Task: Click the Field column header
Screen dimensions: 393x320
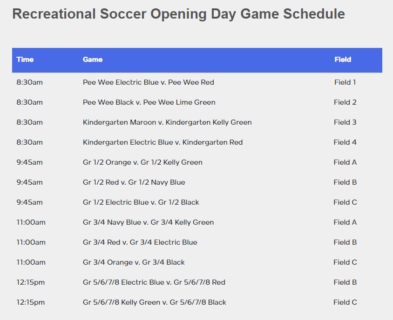Action: (343, 60)
